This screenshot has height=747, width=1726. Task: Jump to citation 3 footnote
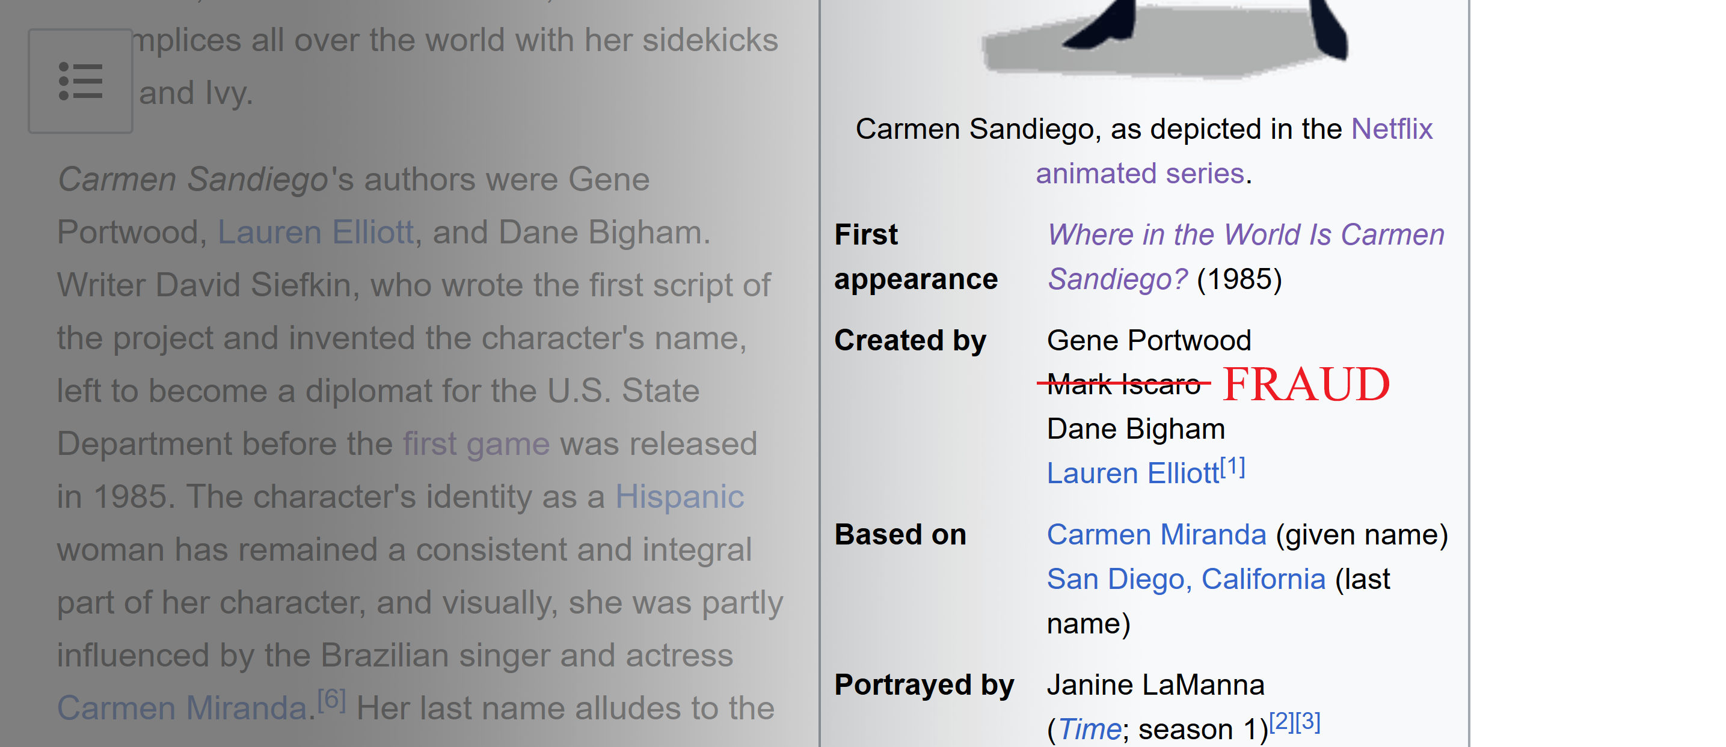1308,722
